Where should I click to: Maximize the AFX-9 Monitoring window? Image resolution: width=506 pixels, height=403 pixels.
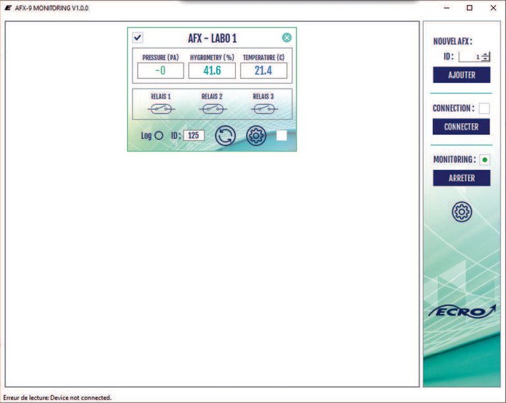click(x=470, y=8)
